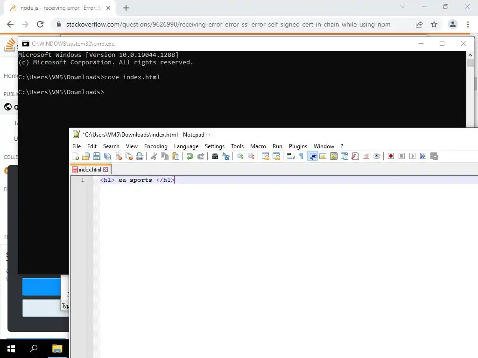Click the Close All toolbar icon
Viewport: 478px width, 358px height.
point(129,156)
